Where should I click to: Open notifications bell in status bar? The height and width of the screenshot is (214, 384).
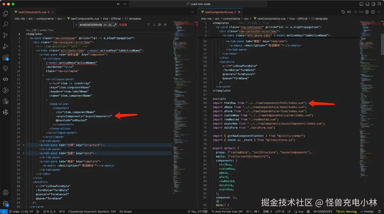point(379,212)
